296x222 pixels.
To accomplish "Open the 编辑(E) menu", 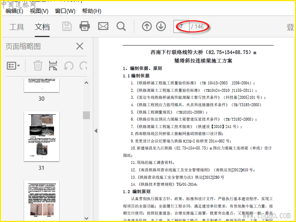I will point(14,11).
